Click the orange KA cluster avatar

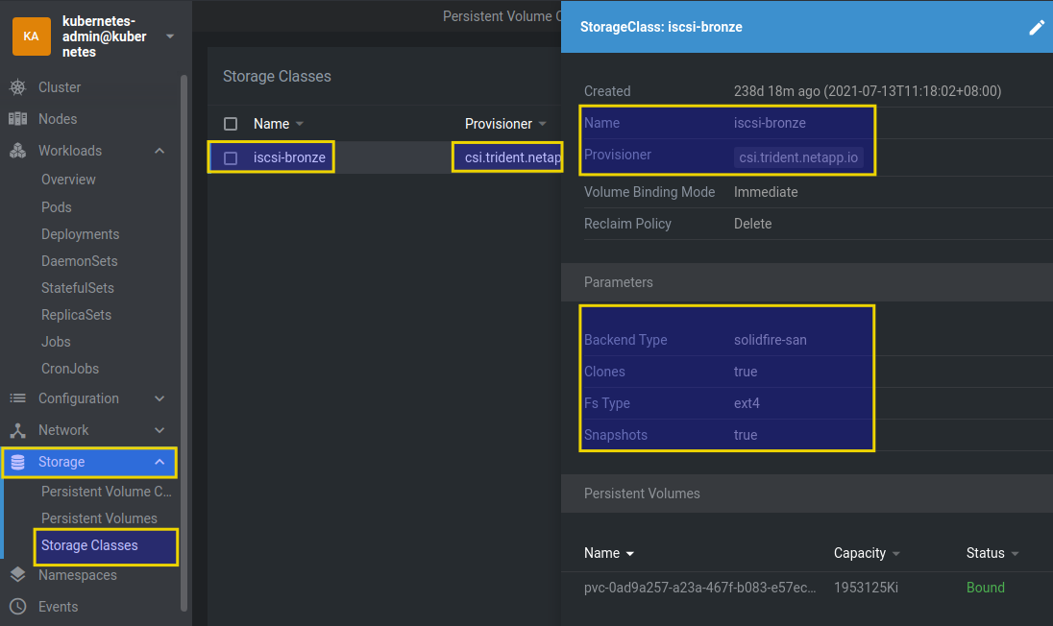tap(31, 36)
